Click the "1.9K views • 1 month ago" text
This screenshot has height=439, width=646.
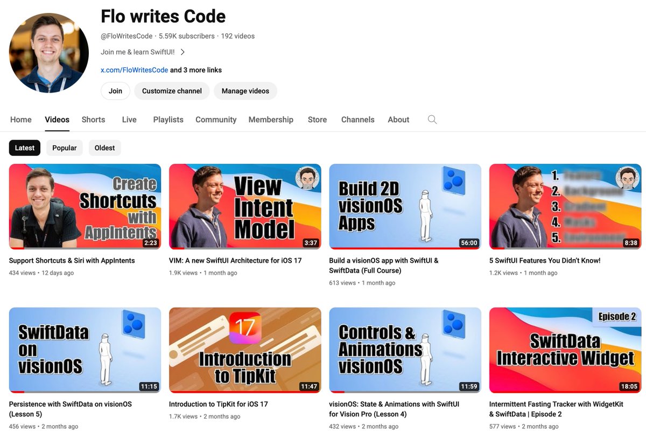(203, 273)
